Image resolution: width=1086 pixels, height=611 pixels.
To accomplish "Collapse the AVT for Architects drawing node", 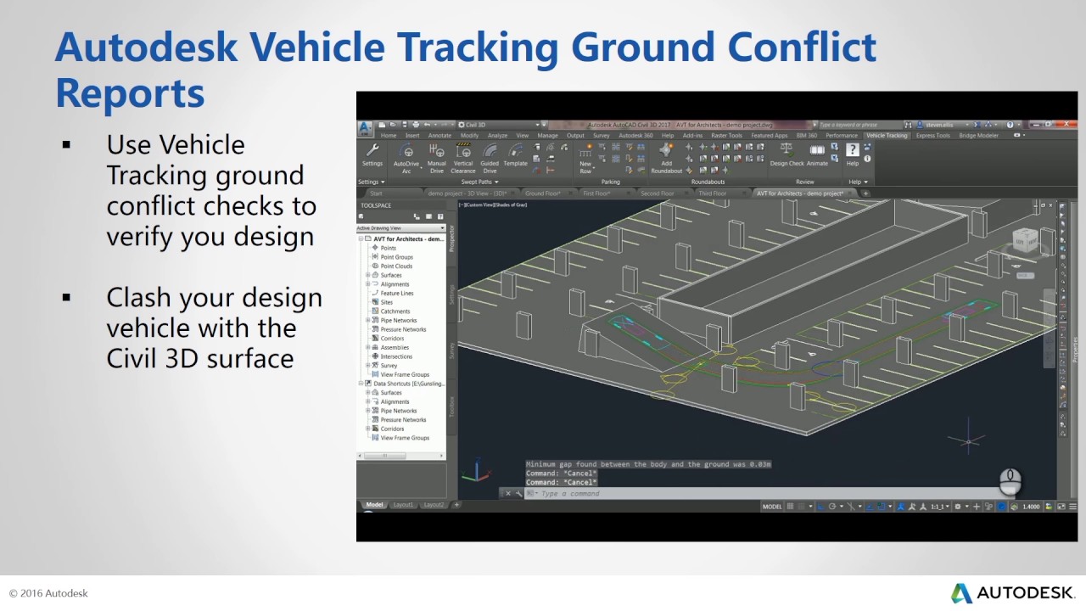I will pyautogui.click(x=361, y=239).
